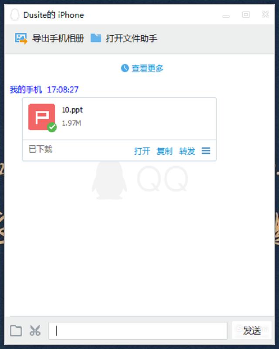
Task: Open the export phone album icon
Action: pyautogui.click(x=21, y=38)
